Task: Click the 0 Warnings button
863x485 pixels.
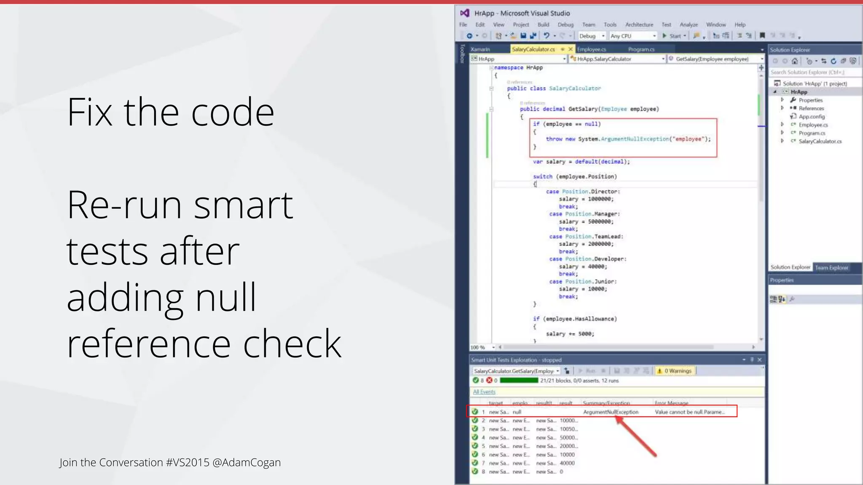Action: pyautogui.click(x=674, y=371)
